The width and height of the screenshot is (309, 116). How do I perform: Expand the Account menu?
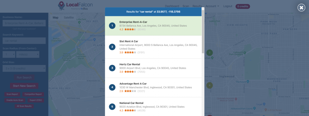coord(212,6)
